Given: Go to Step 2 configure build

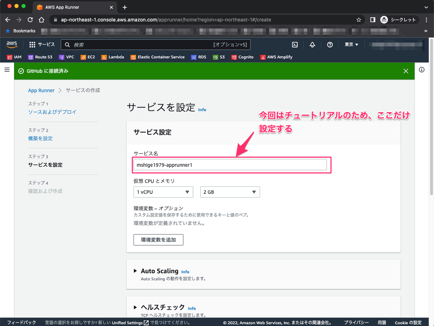Looking at the screenshot, I should pos(41,139).
